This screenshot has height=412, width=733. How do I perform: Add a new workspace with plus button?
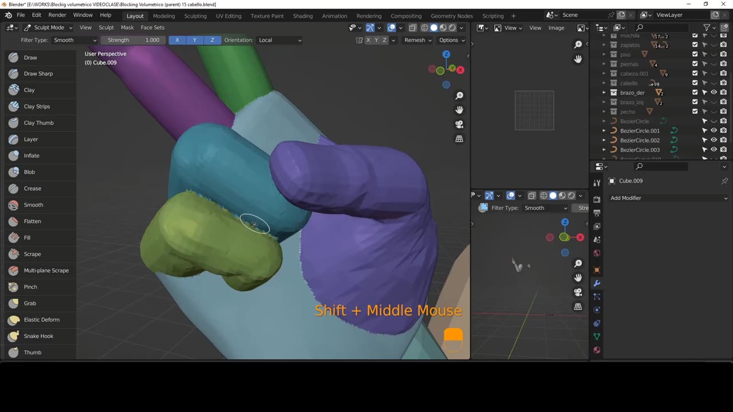[513, 16]
